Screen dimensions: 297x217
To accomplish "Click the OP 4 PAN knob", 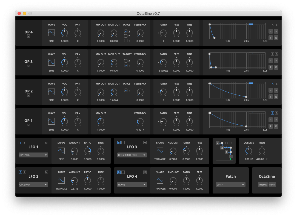I will point(78,33).
